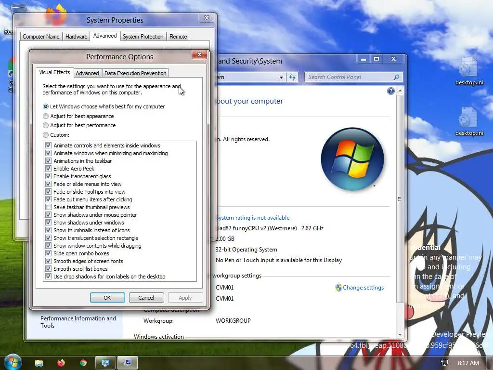Check Save taskbar thumbnail previews
493x370 pixels.
pyautogui.click(x=48, y=207)
